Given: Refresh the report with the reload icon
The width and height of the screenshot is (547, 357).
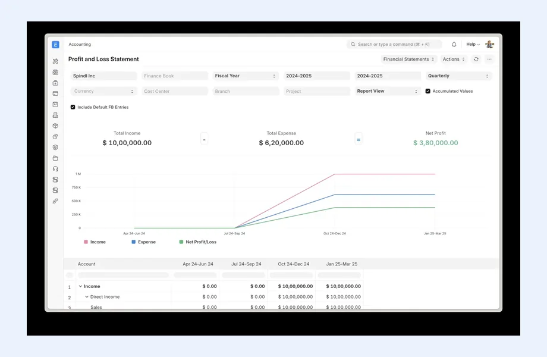Looking at the screenshot, I should [476, 59].
